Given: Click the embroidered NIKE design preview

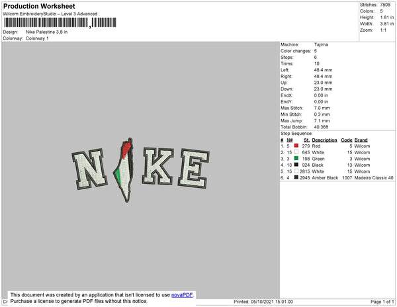Looking at the screenshot, I should pos(140,169).
